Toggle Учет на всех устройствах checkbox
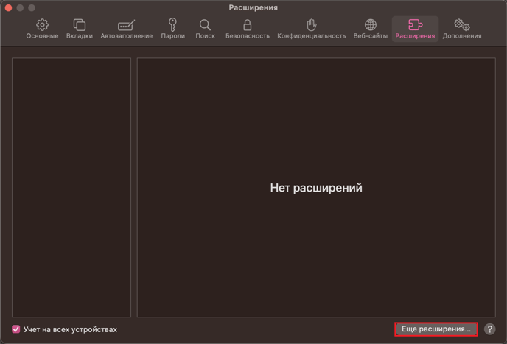Image resolution: width=507 pixels, height=344 pixels. point(15,329)
